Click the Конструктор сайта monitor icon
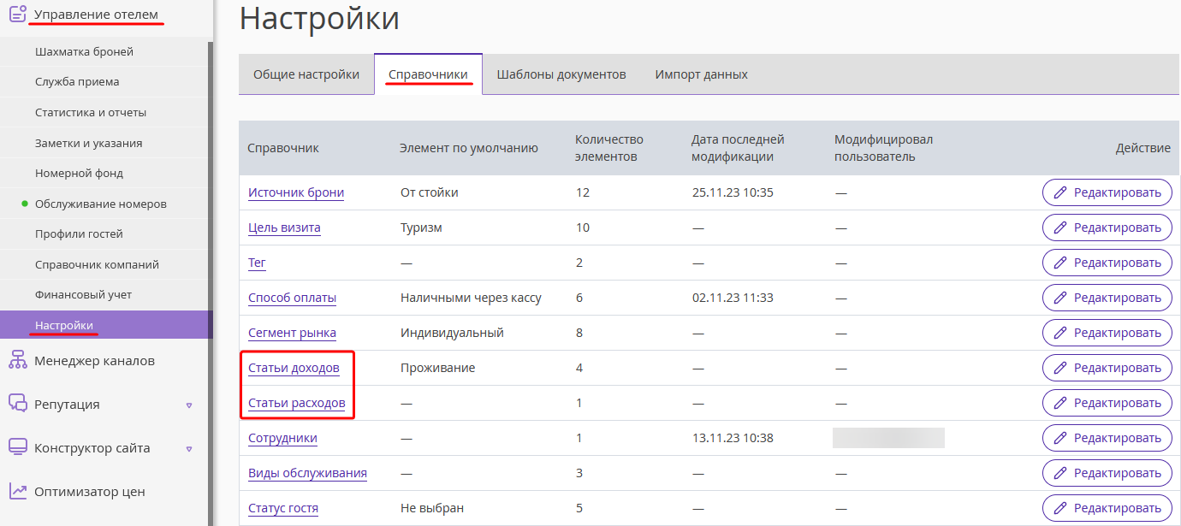Image resolution: width=1181 pixels, height=526 pixels. 17,447
